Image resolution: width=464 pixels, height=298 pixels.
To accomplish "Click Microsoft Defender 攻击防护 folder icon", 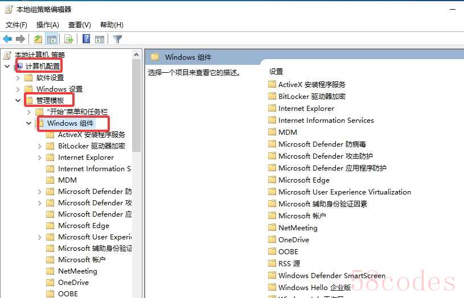I will pos(272,156).
